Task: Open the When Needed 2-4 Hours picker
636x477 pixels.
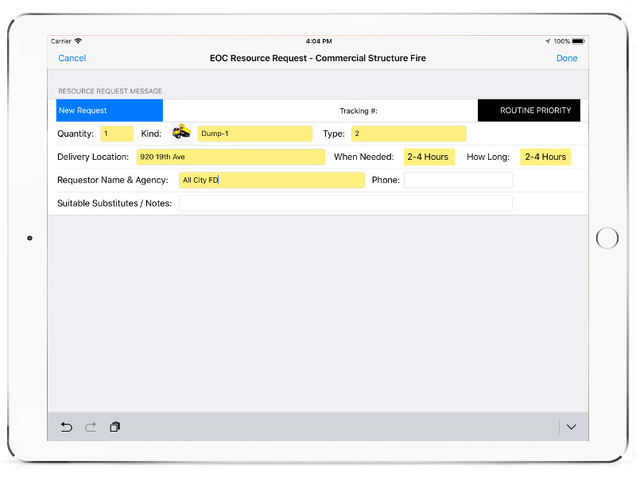Action: pyautogui.click(x=429, y=157)
